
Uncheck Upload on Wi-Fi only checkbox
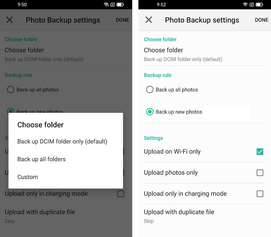tap(260, 152)
